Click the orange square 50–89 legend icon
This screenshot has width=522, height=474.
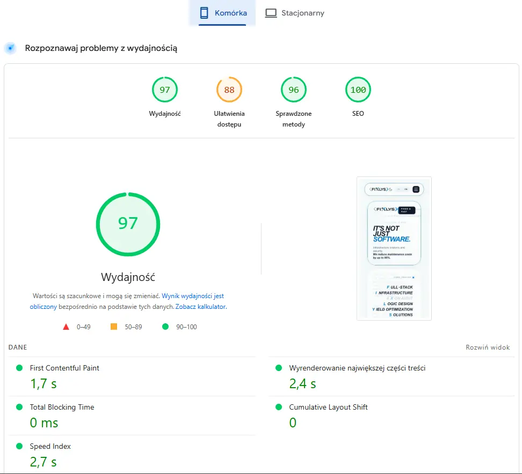[x=114, y=327]
